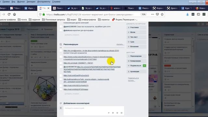The width and height of the screenshot is (208, 117).
Task: Save the page to Pocket icon
Action: pyautogui.click(x=157, y=14)
